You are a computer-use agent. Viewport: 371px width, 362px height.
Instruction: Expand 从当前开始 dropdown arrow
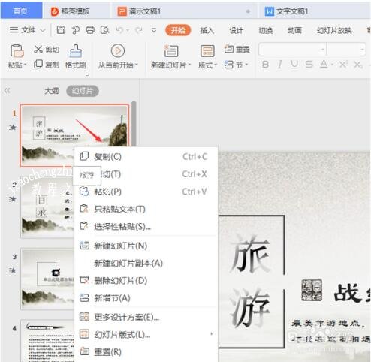pyautogui.click(x=137, y=65)
